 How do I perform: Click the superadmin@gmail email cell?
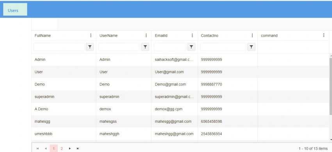(x=175, y=97)
